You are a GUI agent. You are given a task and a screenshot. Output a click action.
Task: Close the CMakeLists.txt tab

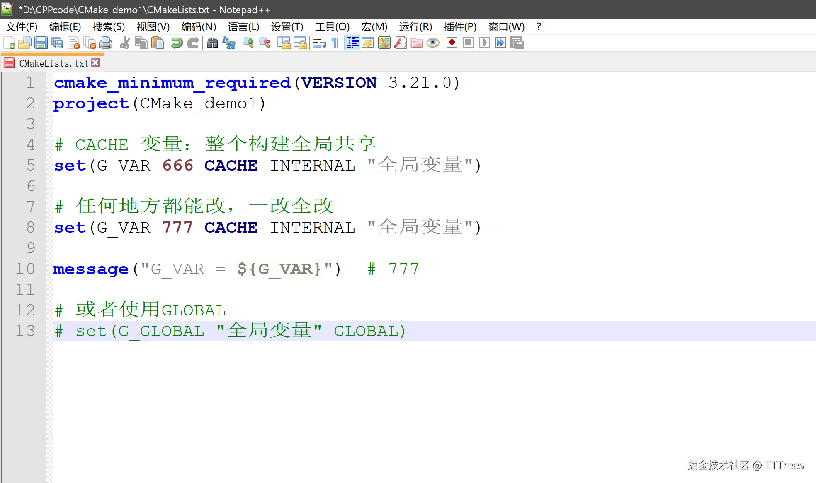pyautogui.click(x=96, y=62)
